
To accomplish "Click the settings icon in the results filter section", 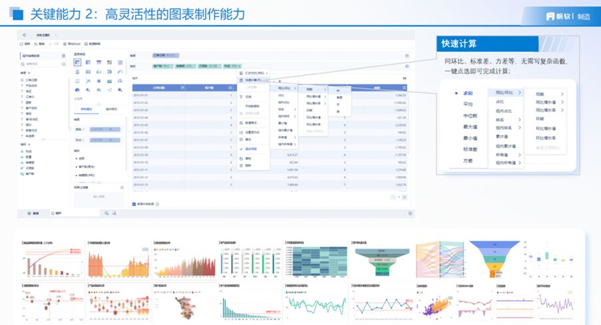I will point(122,187).
